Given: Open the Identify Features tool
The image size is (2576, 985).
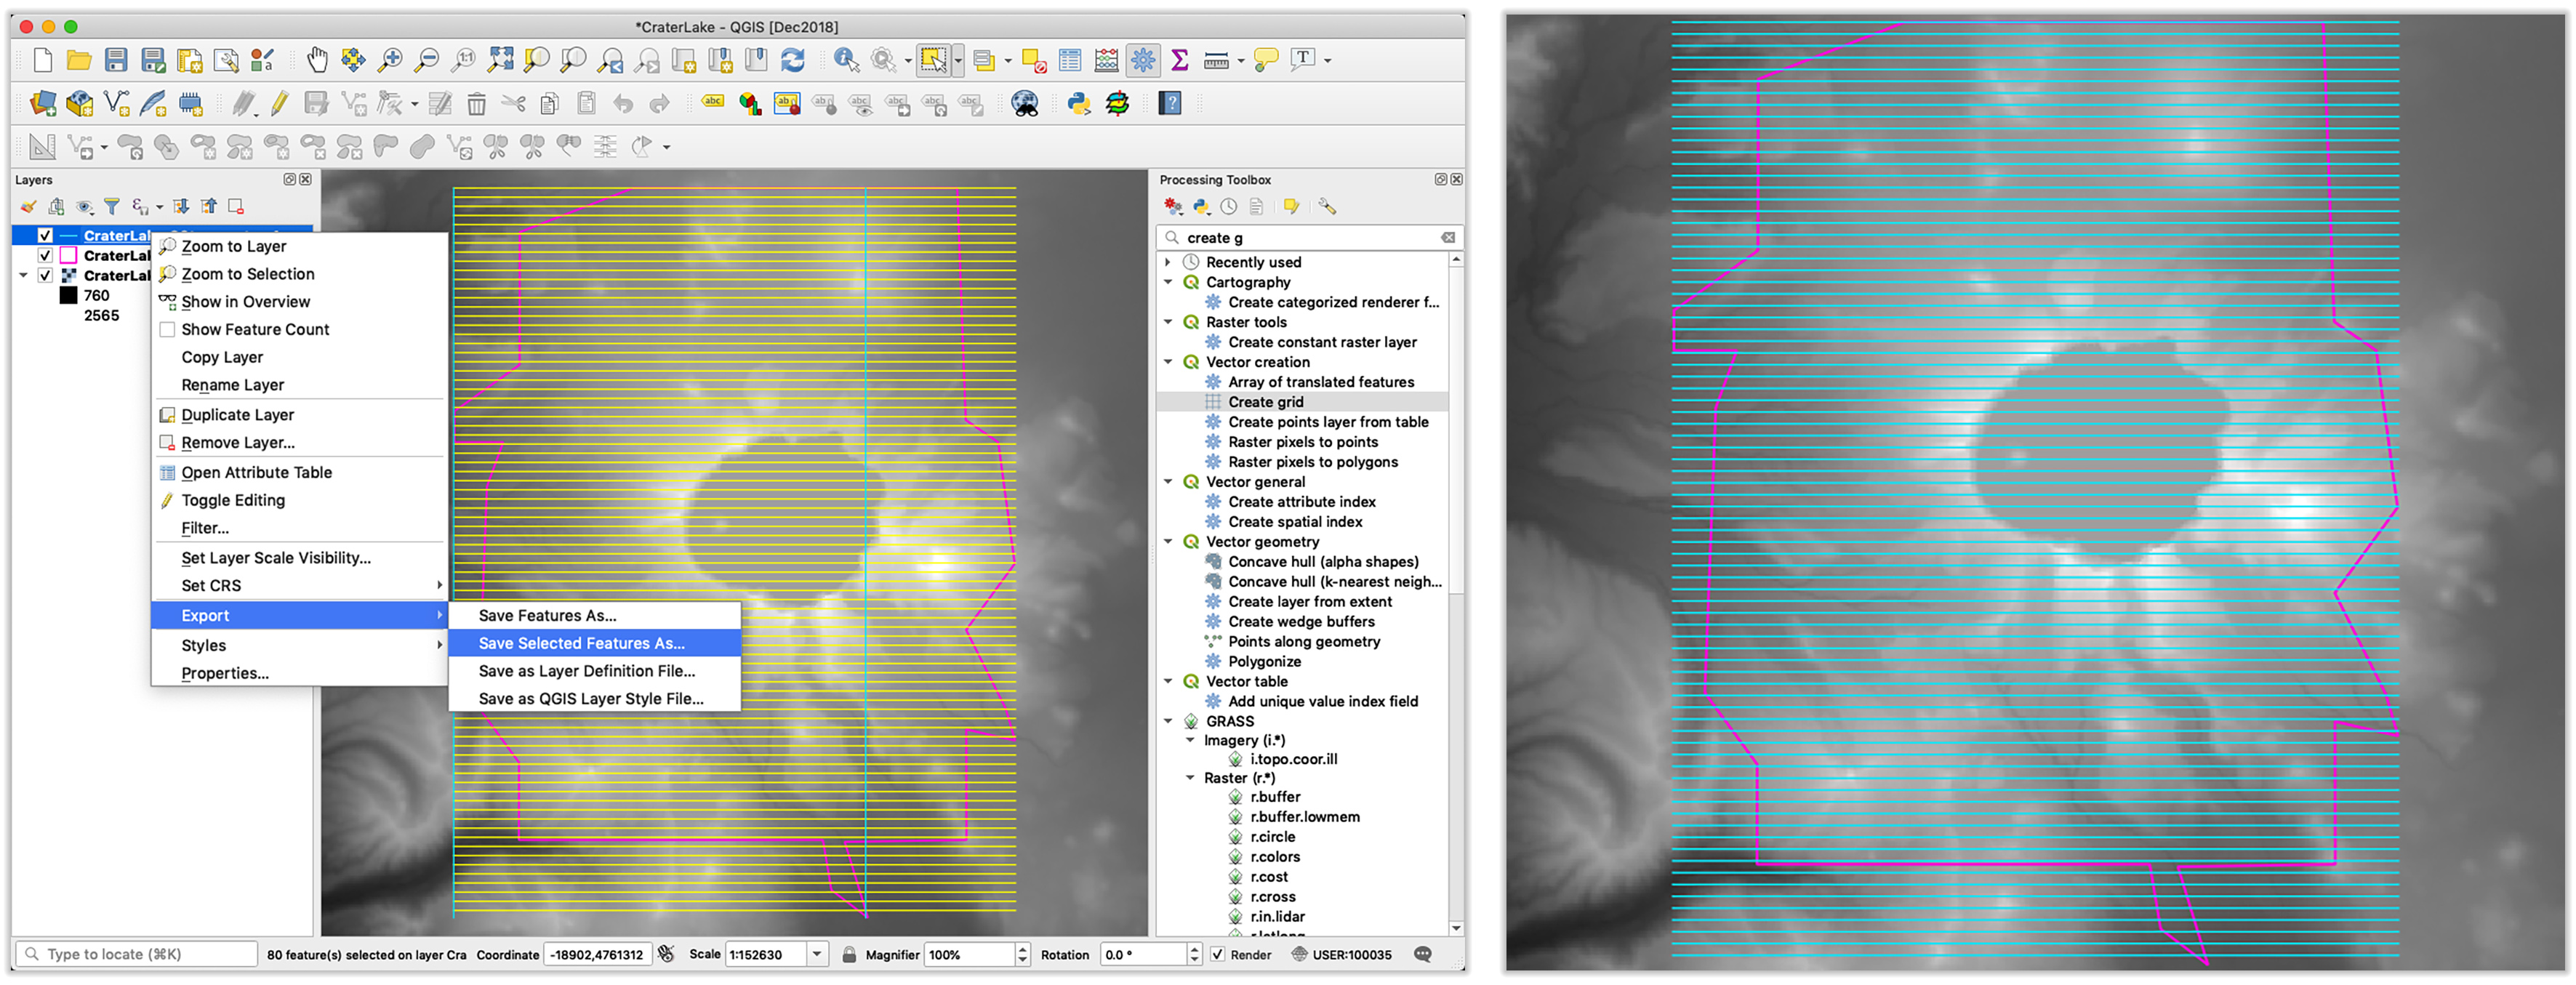Looking at the screenshot, I should pos(846,60).
